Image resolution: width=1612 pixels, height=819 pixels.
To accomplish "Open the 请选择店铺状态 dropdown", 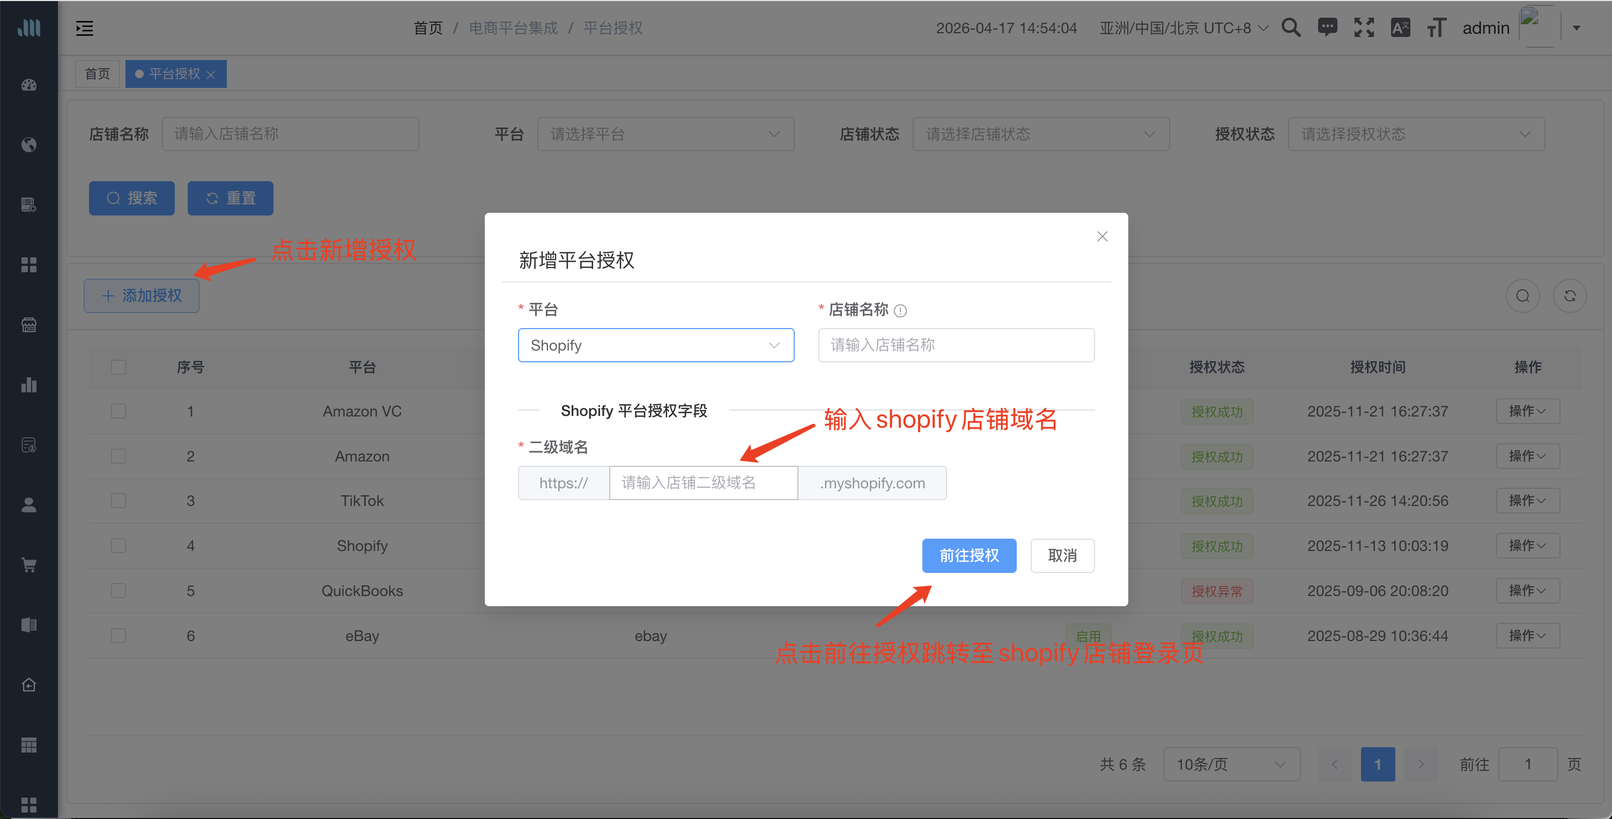I will coord(1041,134).
